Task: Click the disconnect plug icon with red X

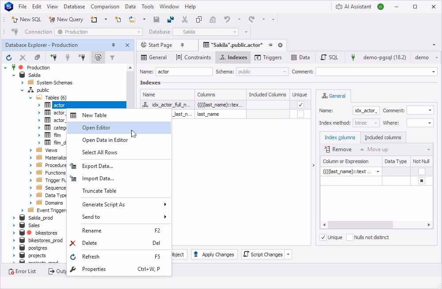Action: 82,57
